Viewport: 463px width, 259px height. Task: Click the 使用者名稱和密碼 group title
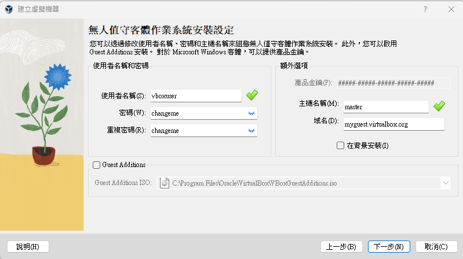coord(121,66)
